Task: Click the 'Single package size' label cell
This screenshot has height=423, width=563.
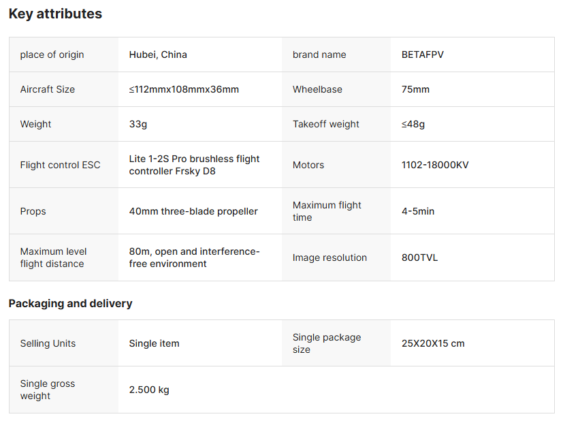Action: pos(327,343)
